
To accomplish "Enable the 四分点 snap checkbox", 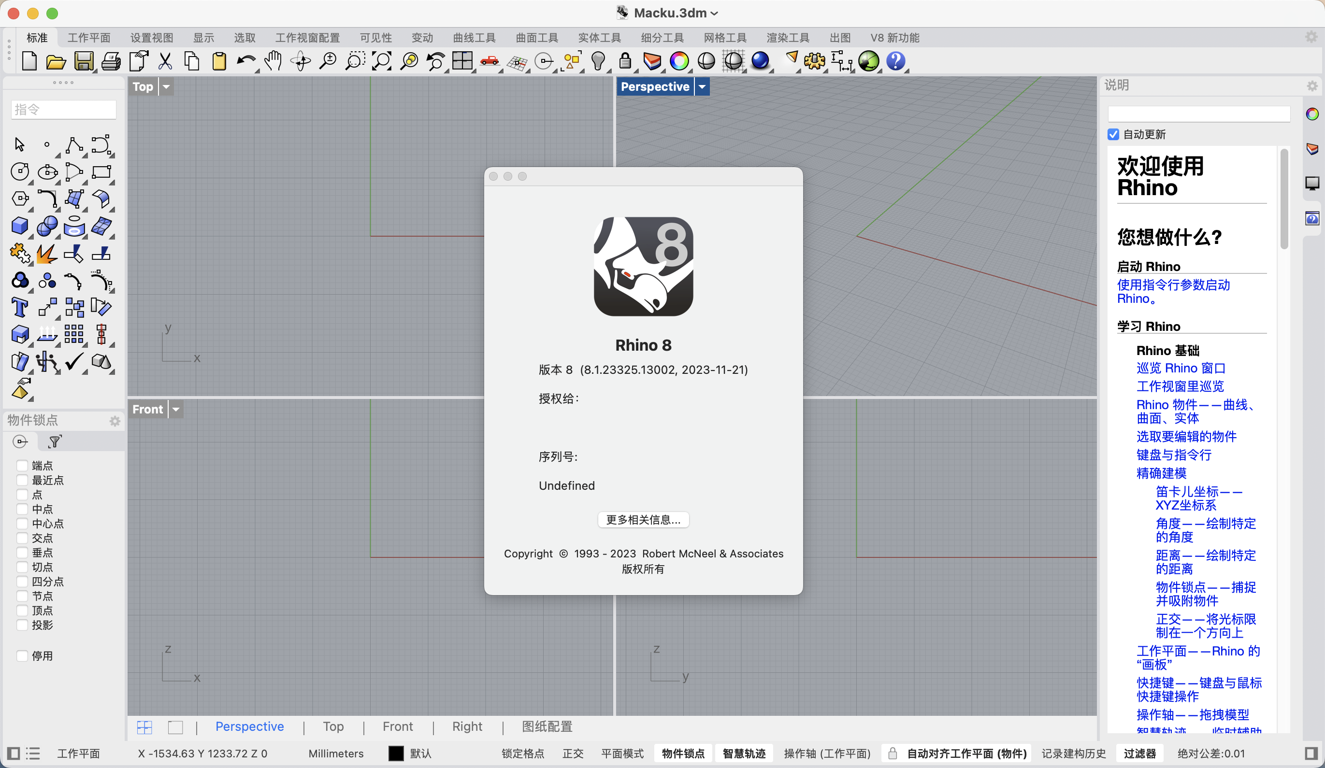I will point(22,582).
